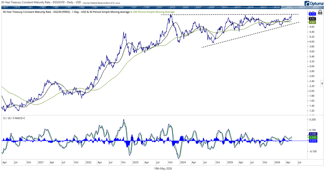Click the 2023 label on the date axis
This screenshot has height=173, width=325.
[x=136, y=162]
